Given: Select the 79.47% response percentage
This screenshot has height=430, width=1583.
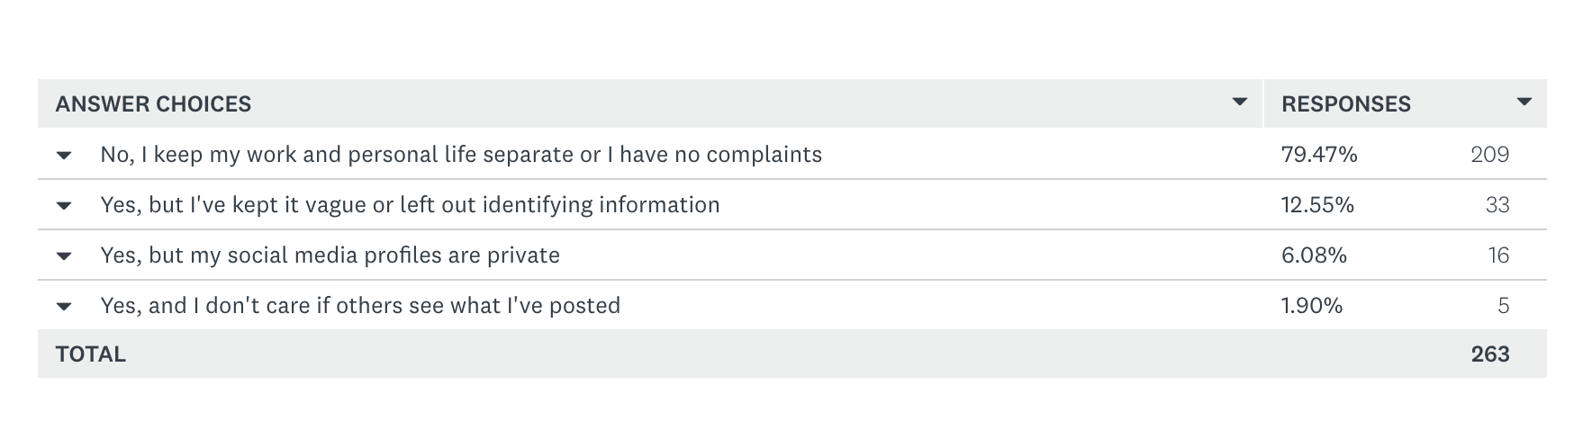Looking at the screenshot, I should [1319, 155].
